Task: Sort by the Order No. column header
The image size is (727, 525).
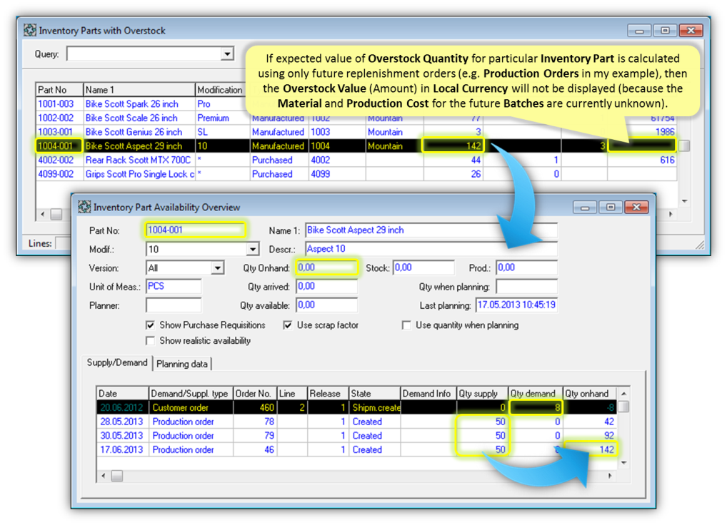Action: pos(254,394)
